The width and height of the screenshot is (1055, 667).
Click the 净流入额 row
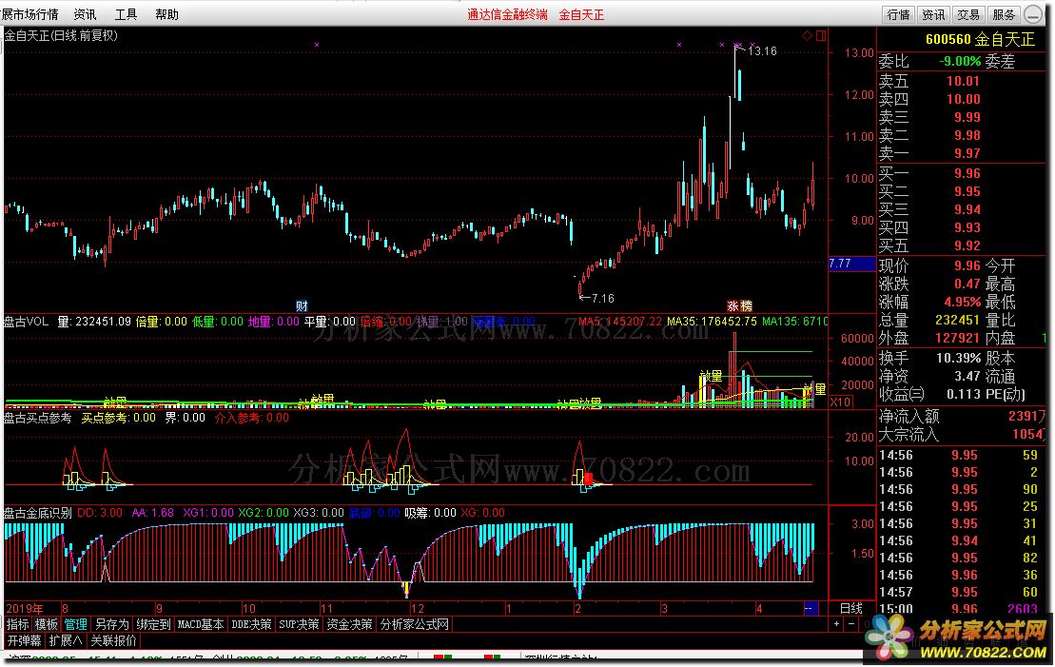(963, 416)
